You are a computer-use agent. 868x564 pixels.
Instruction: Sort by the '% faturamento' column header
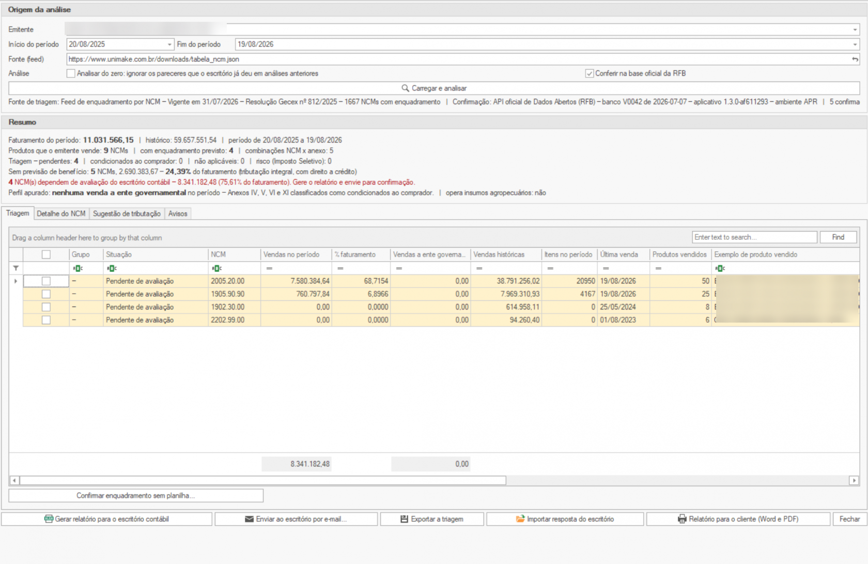click(361, 254)
